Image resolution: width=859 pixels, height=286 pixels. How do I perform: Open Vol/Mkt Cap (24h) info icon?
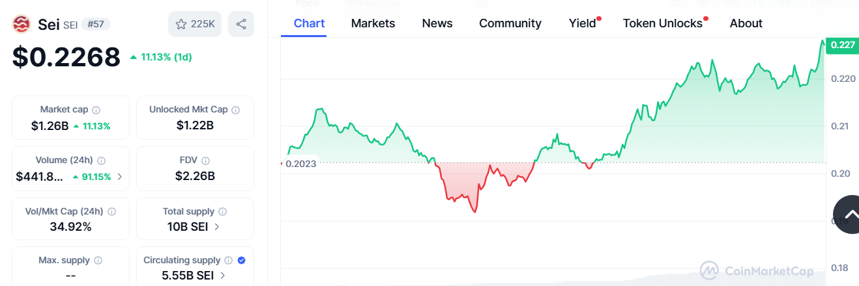[x=112, y=212]
